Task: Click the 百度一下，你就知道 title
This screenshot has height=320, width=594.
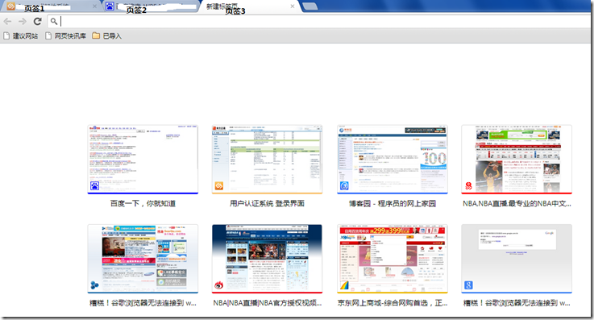Action: [x=143, y=203]
